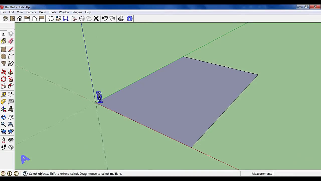
Task: Activate the Push/Pull tool
Action: point(11,72)
